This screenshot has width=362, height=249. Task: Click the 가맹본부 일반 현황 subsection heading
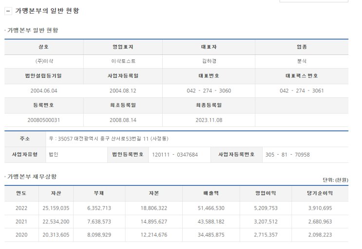(x=33, y=30)
